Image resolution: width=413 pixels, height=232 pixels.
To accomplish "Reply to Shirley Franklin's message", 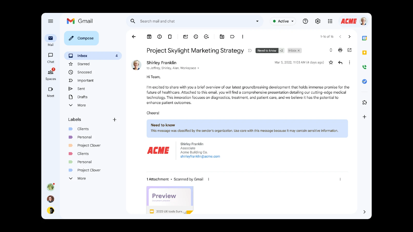I will 340,62.
